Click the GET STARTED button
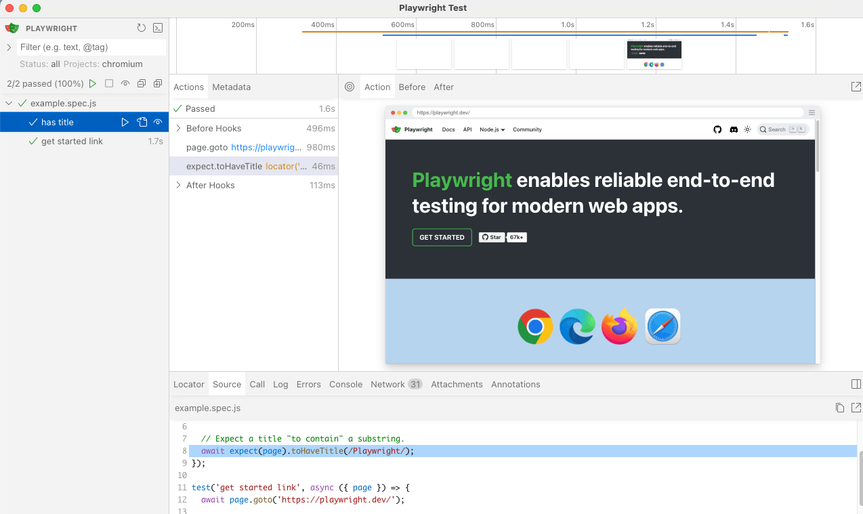 (442, 238)
